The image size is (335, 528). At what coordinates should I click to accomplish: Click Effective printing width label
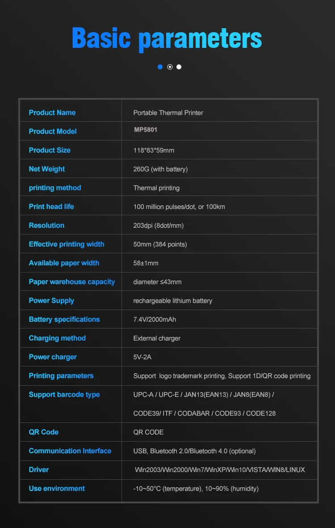(x=67, y=244)
